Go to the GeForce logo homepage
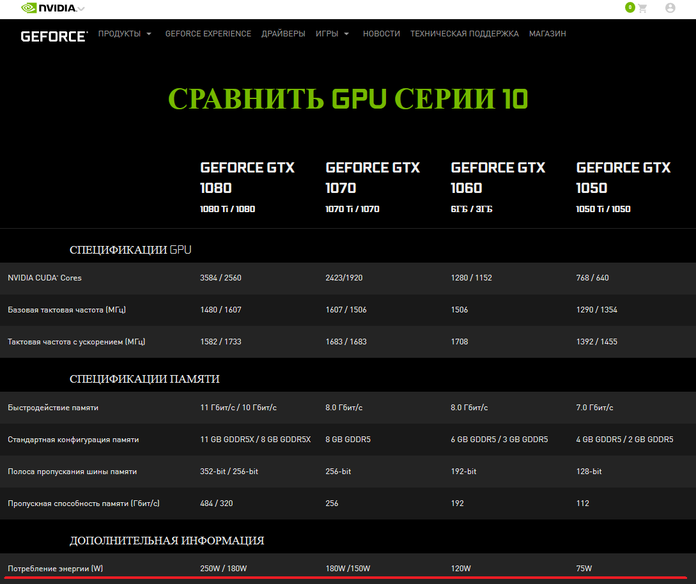This screenshot has width=696, height=584. [x=54, y=36]
